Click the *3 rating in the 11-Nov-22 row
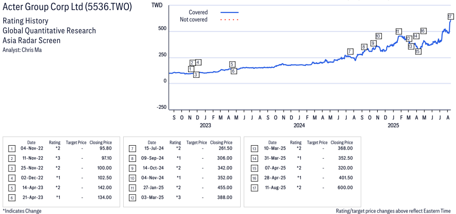 click(58, 159)
